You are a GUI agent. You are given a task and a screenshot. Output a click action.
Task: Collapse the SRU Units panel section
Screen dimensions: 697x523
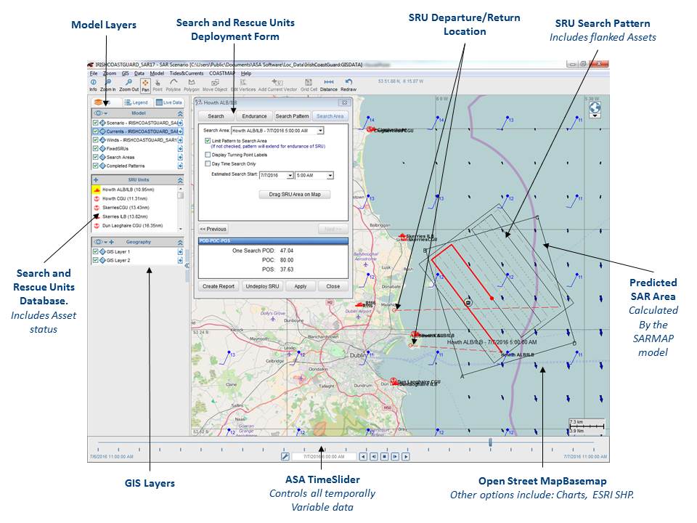pyautogui.click(x=181, y=180)
